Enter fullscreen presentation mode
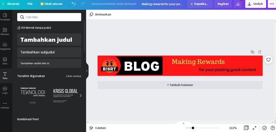Screen dimensions: 276x132 255,128
